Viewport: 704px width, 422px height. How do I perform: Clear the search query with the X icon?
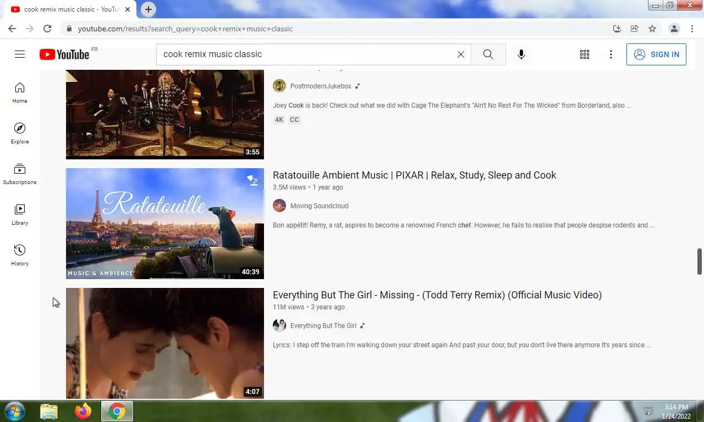click(461, 54)
